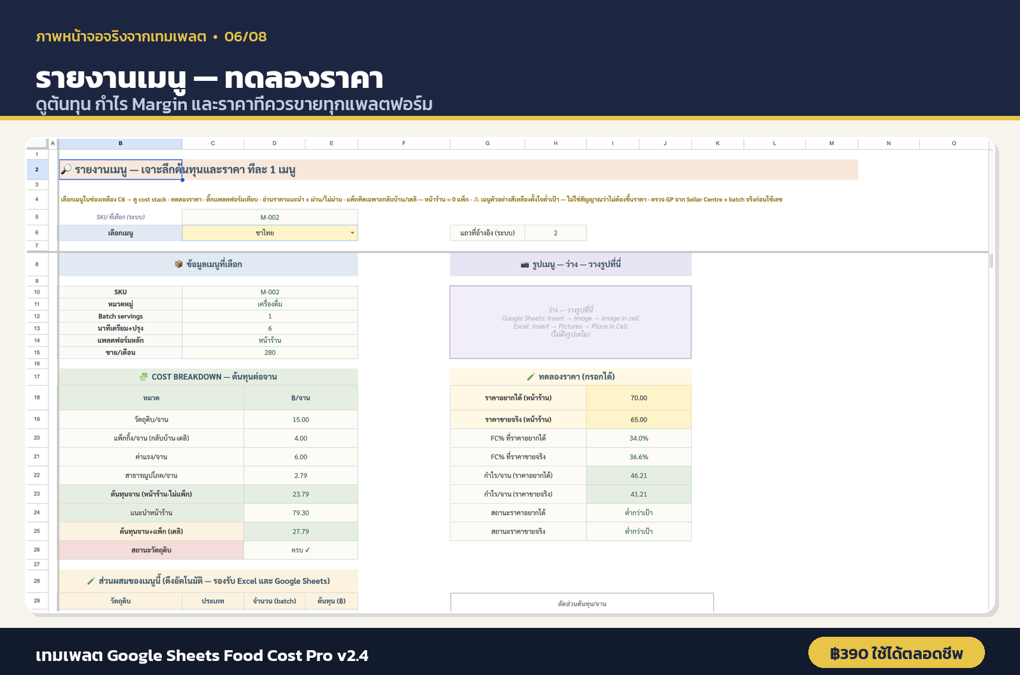Select the สถานะวัตถุดิบ cell showing ครบ ✓
The image size is (1020, 675).
click(x=300, y=550)
